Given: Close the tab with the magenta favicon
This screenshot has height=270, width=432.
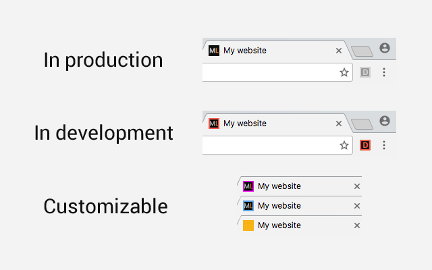Looking at the screenshot, I should [357, 186].
